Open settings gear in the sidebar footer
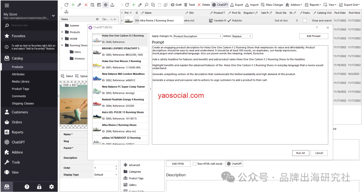Screen dimensions: 362x192 (x=52, y=187)
